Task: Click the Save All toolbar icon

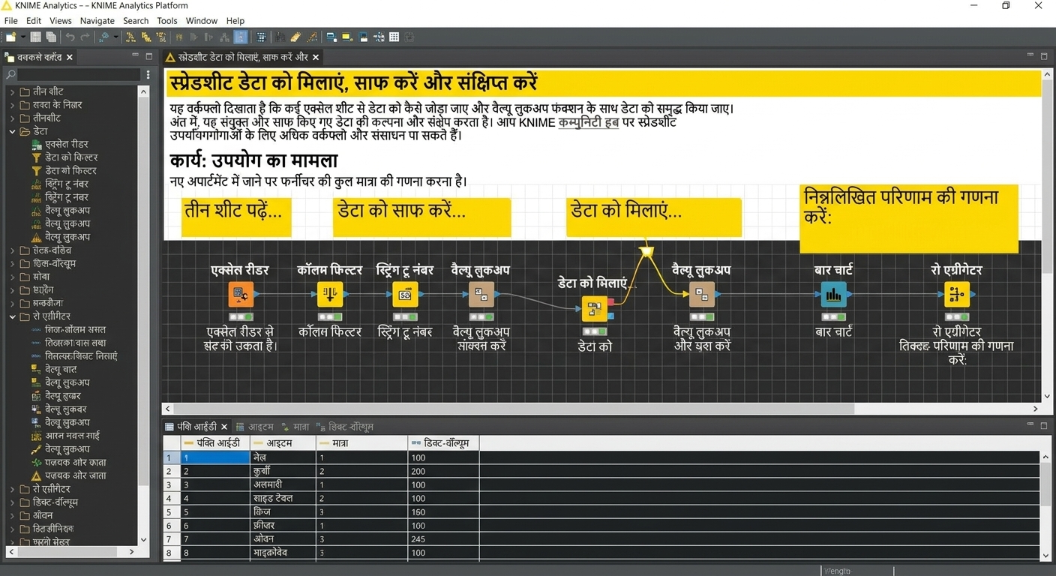Action: pyautogui.click(x=51, y=37)
